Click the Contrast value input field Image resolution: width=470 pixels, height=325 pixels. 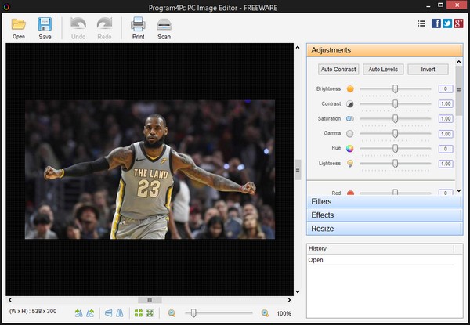[446, 104]
